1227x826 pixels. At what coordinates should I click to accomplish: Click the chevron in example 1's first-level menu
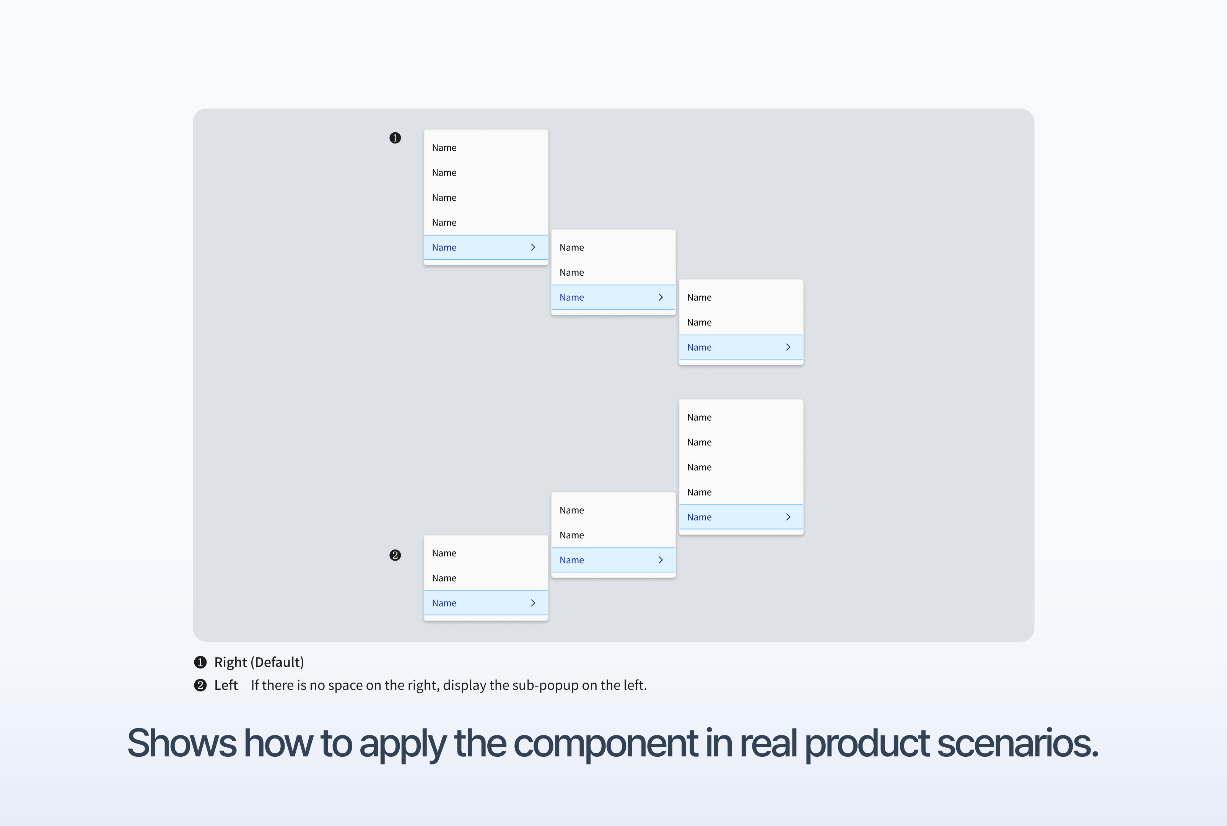(x=533, y=247)
